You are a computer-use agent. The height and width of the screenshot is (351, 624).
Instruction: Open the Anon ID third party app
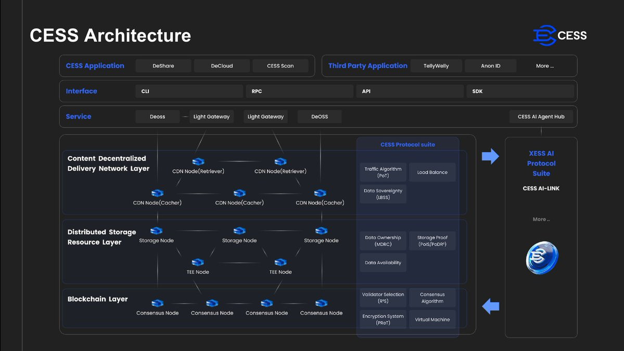pyautogui.click(x=490, y=66)
